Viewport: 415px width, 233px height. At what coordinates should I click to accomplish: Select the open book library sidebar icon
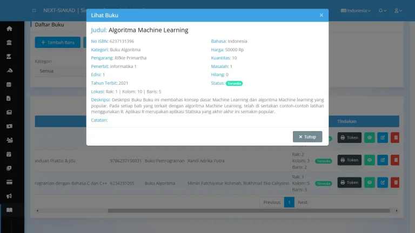pyautogui.click(x=9, y=209)
